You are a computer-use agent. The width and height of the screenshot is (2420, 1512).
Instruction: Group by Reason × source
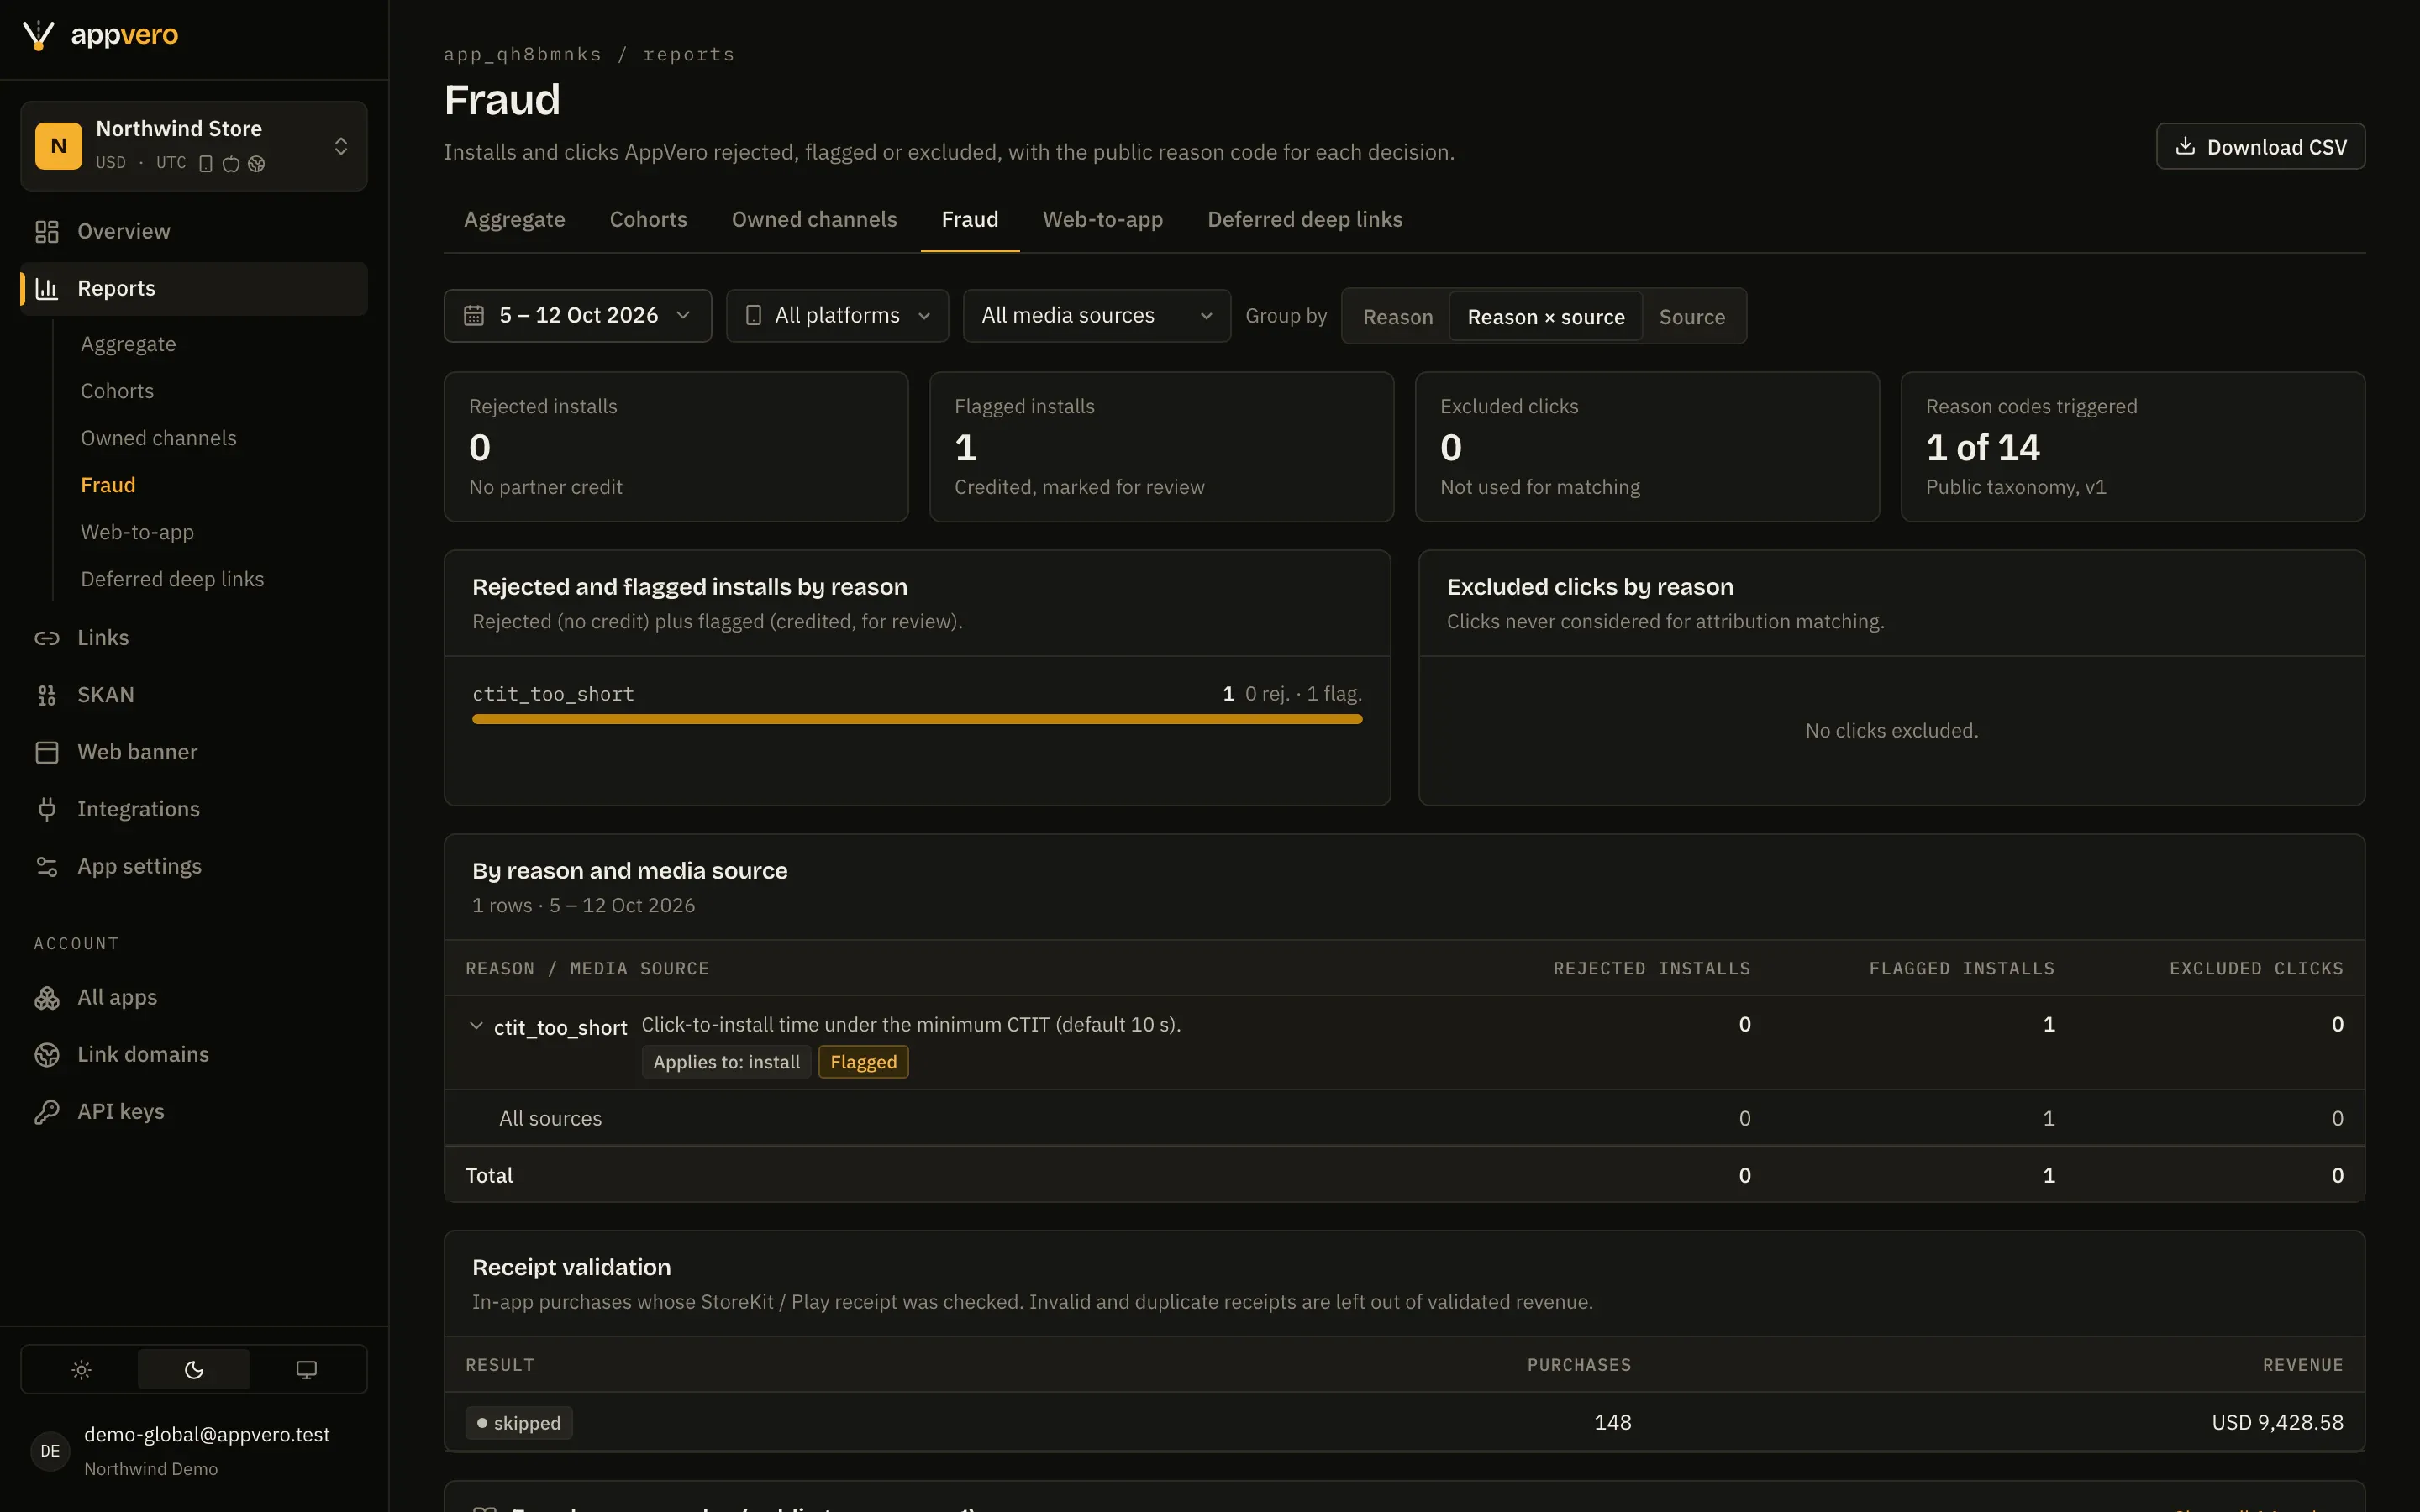click(x=1545, y=316)
